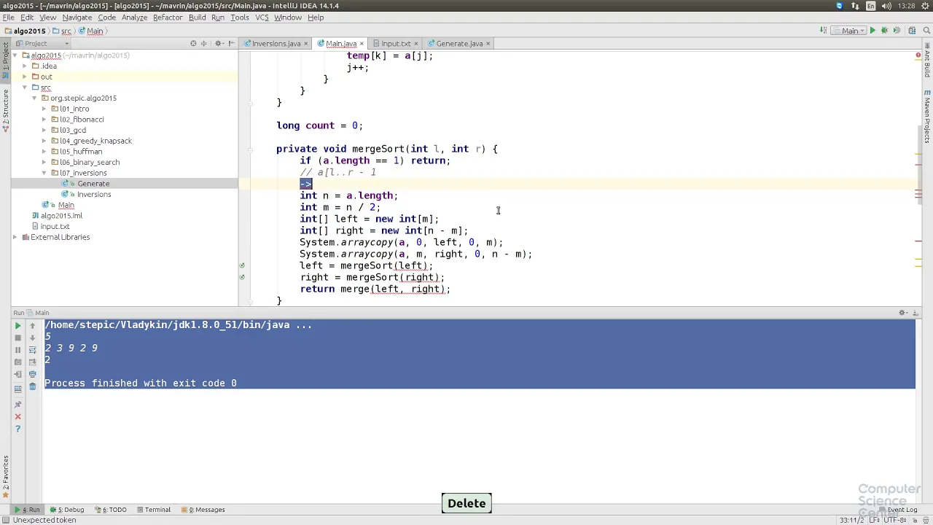Screen dimensions: 933x525
Task: Close the Run tab with the red X
Action: point(18,416)
